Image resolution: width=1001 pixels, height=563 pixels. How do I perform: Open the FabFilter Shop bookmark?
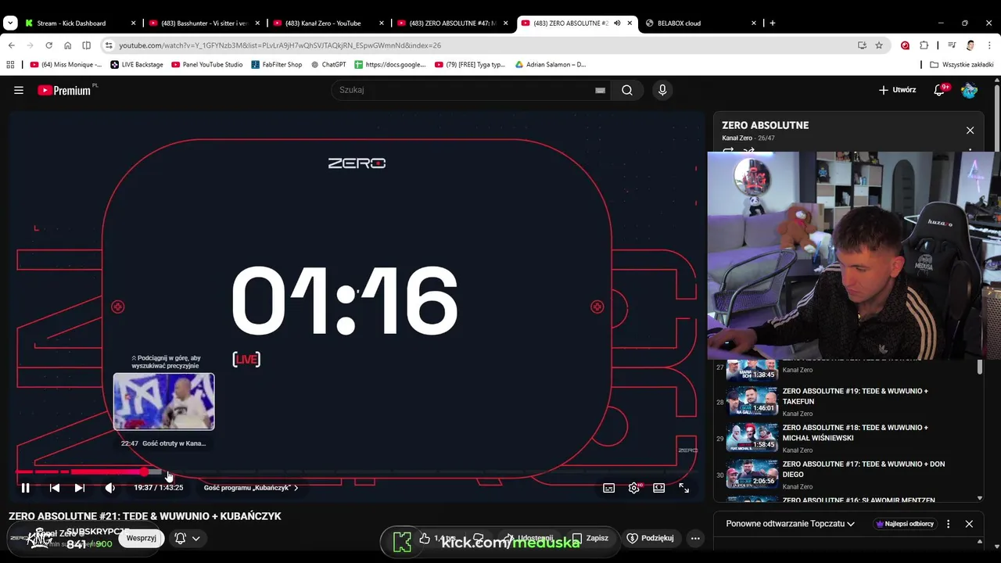[x=276, y=65]
